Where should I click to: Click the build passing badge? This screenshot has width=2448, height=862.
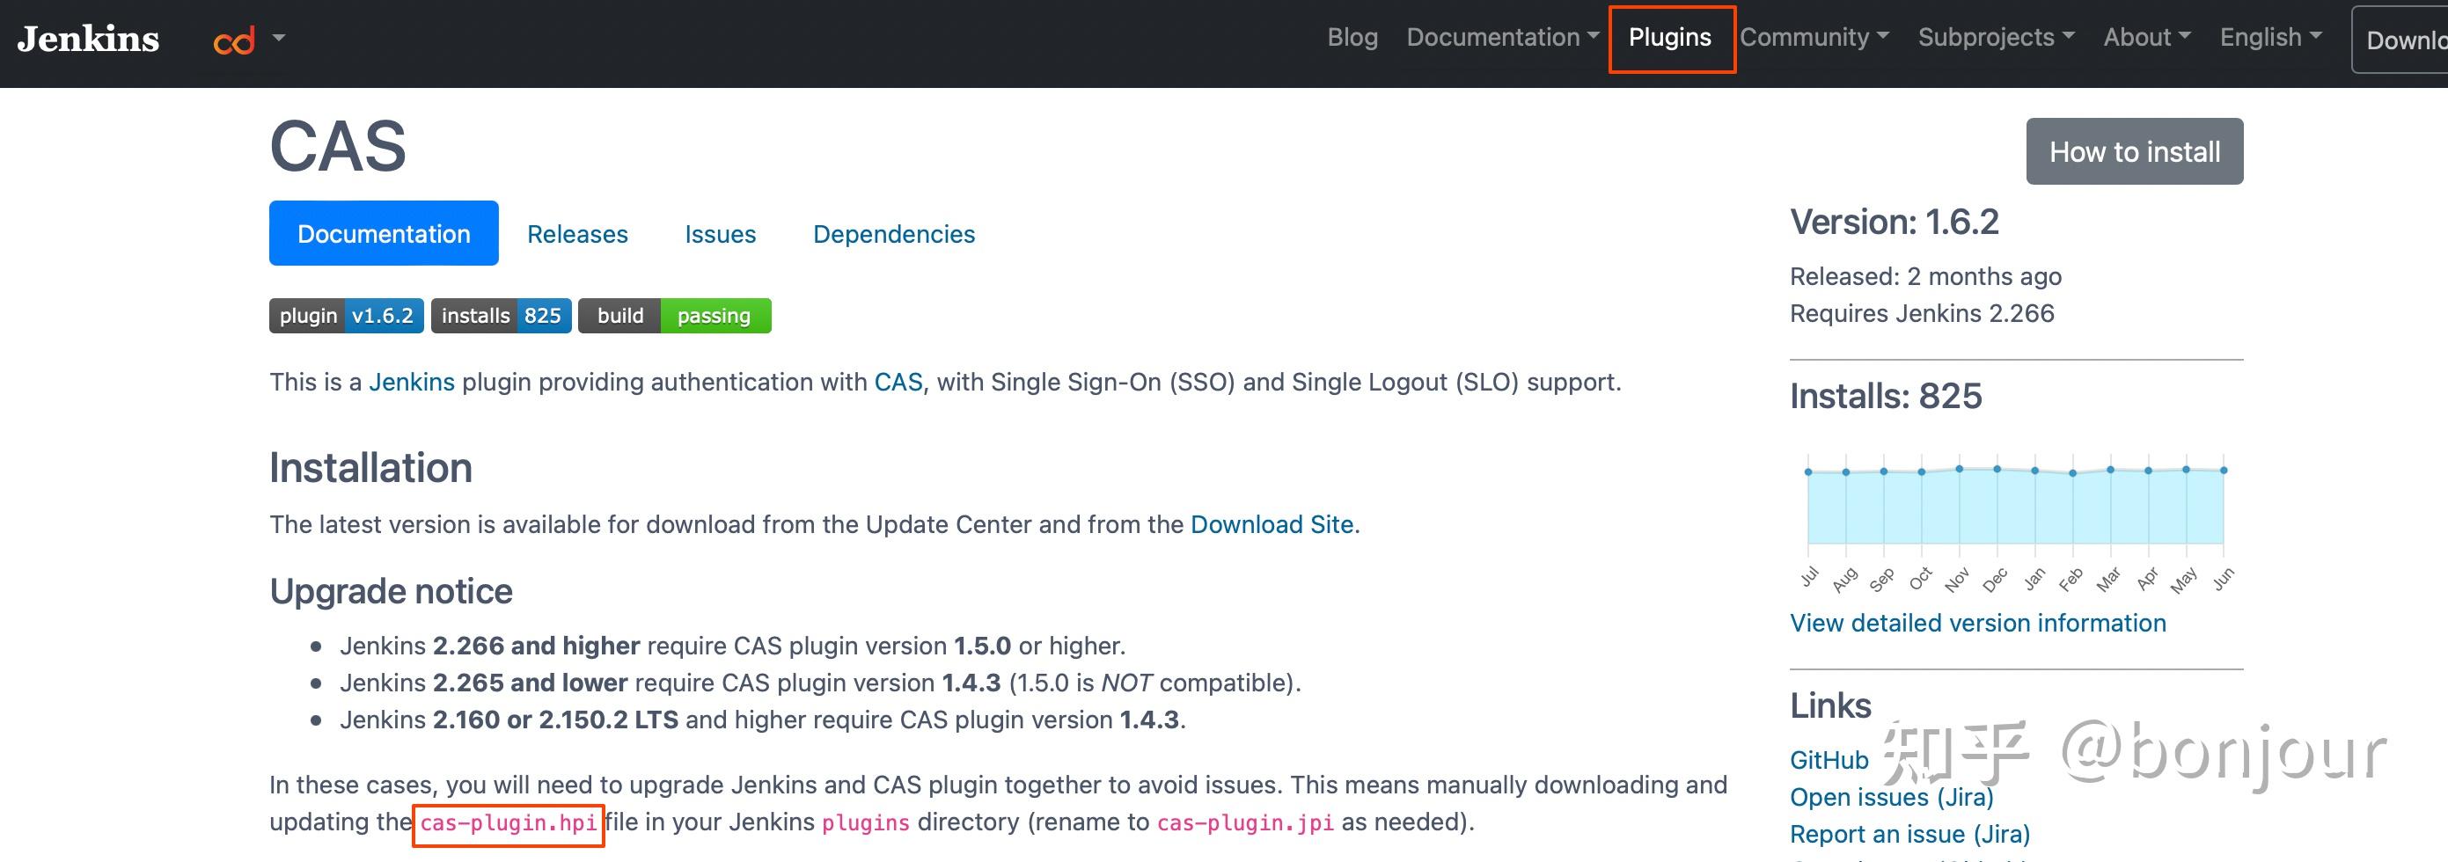673,316
